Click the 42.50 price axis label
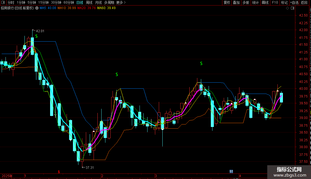Screen dimensions: 311x179 pyautogui.click(x=303, y=15)
